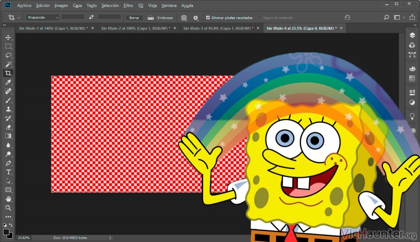Open the Edición menu
The width and height of the screenshot is (420, 242).
tap(43, 5)
